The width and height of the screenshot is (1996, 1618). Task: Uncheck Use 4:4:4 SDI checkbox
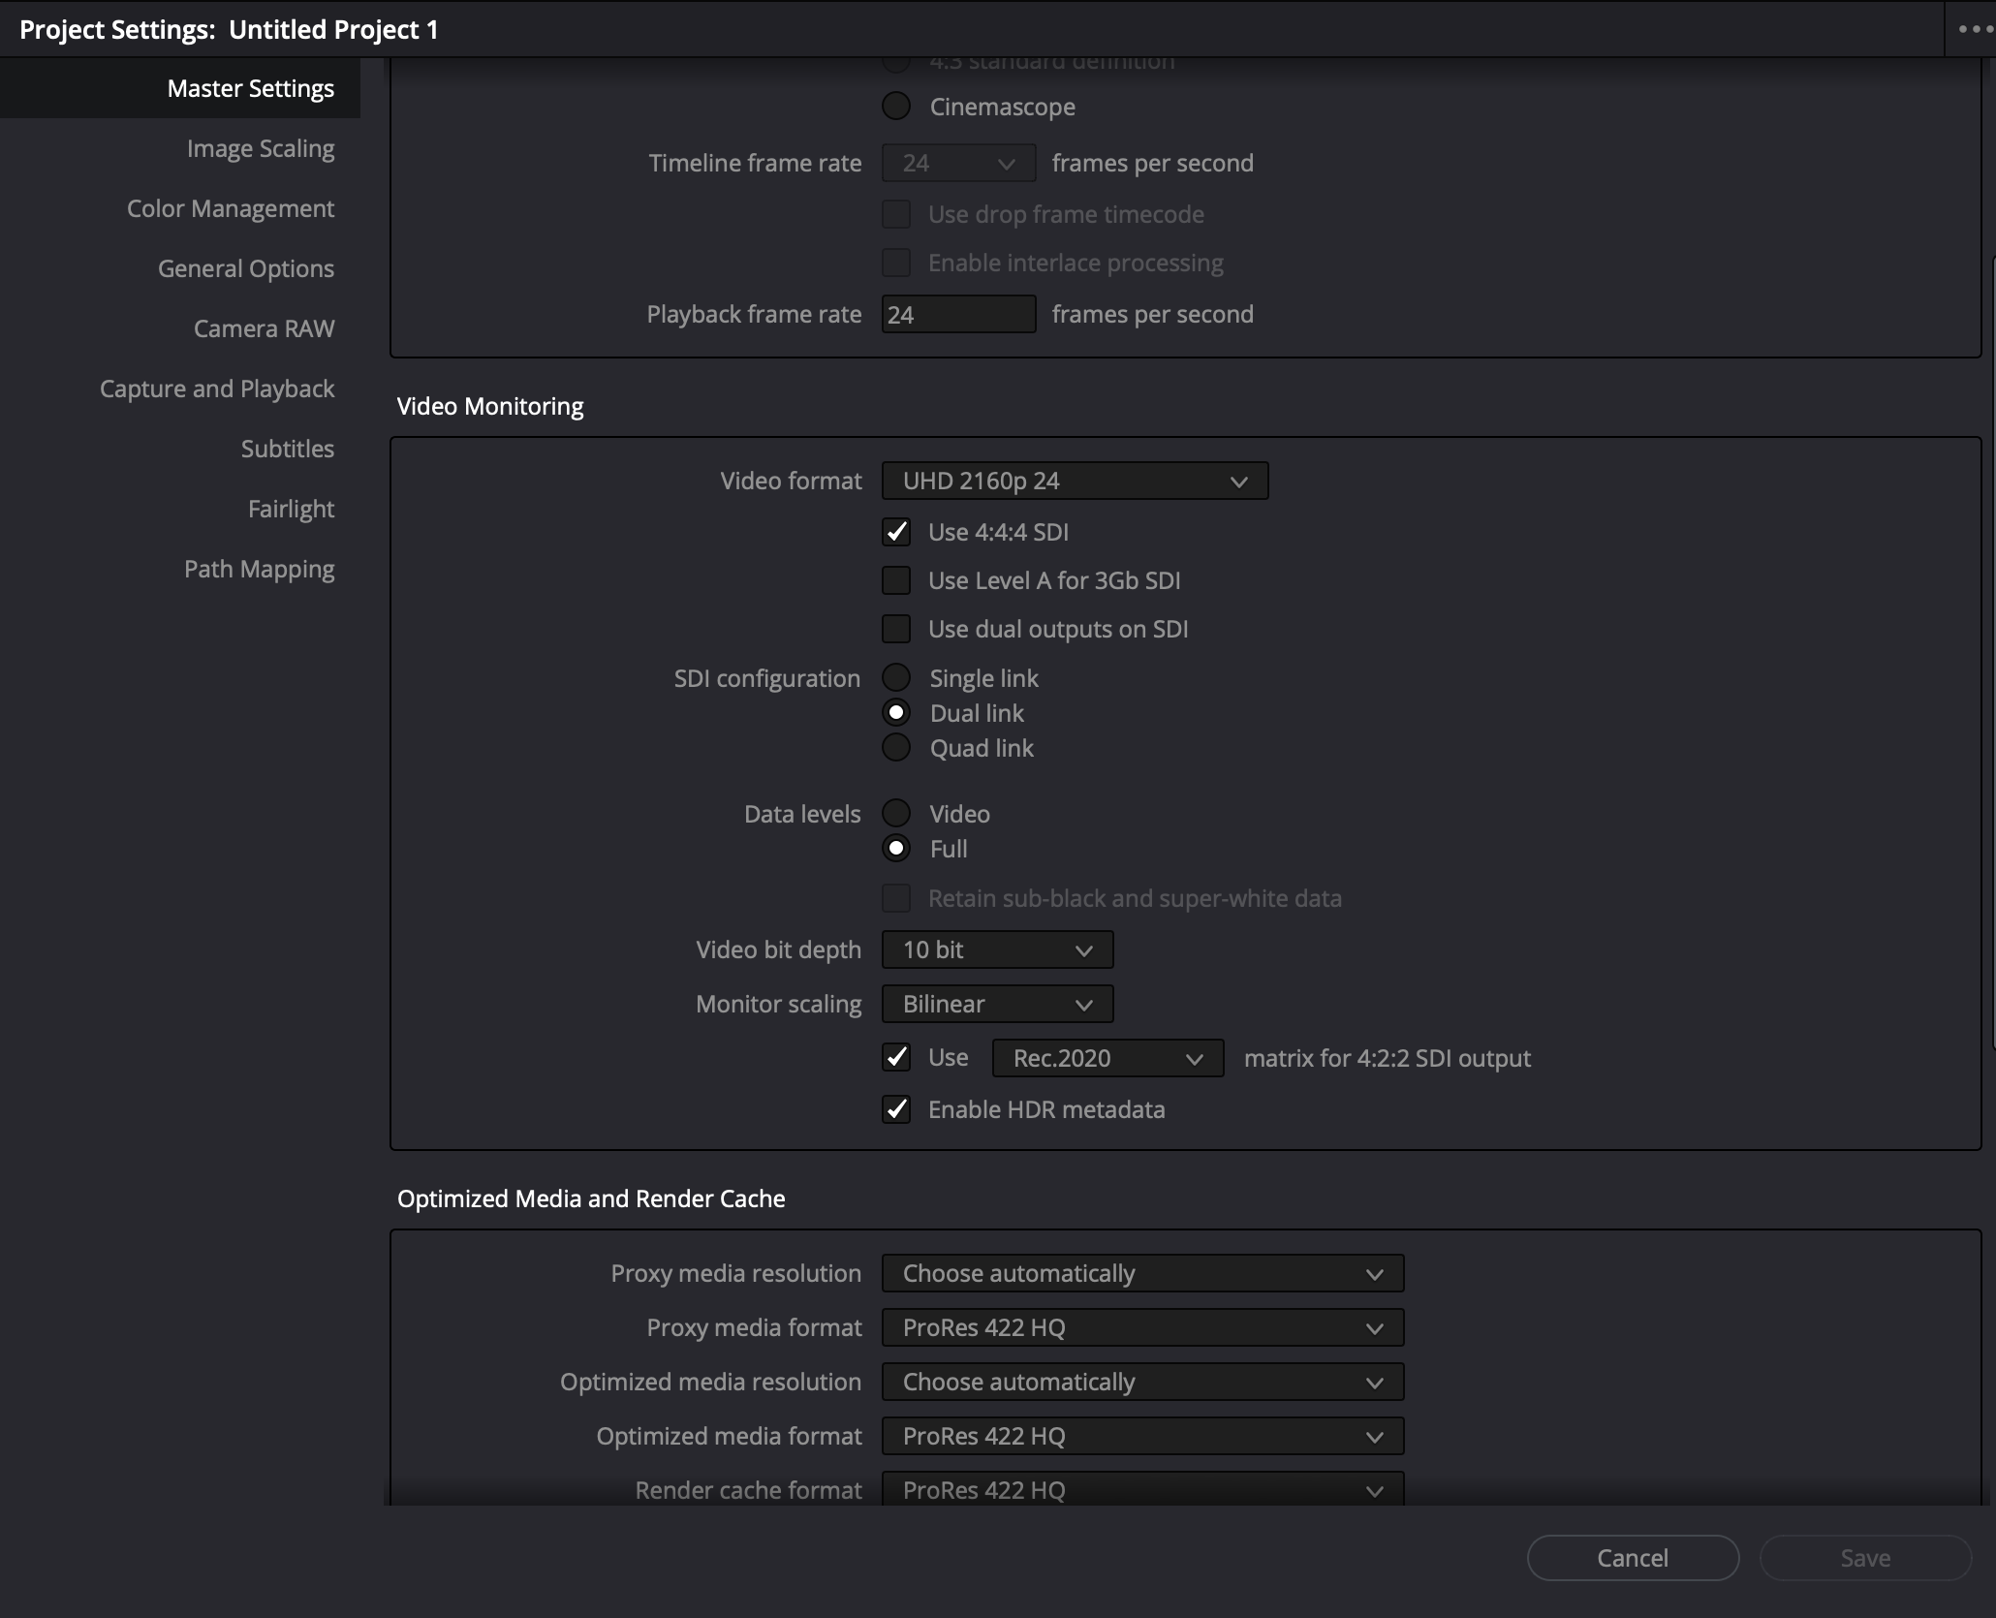point(896,532)
